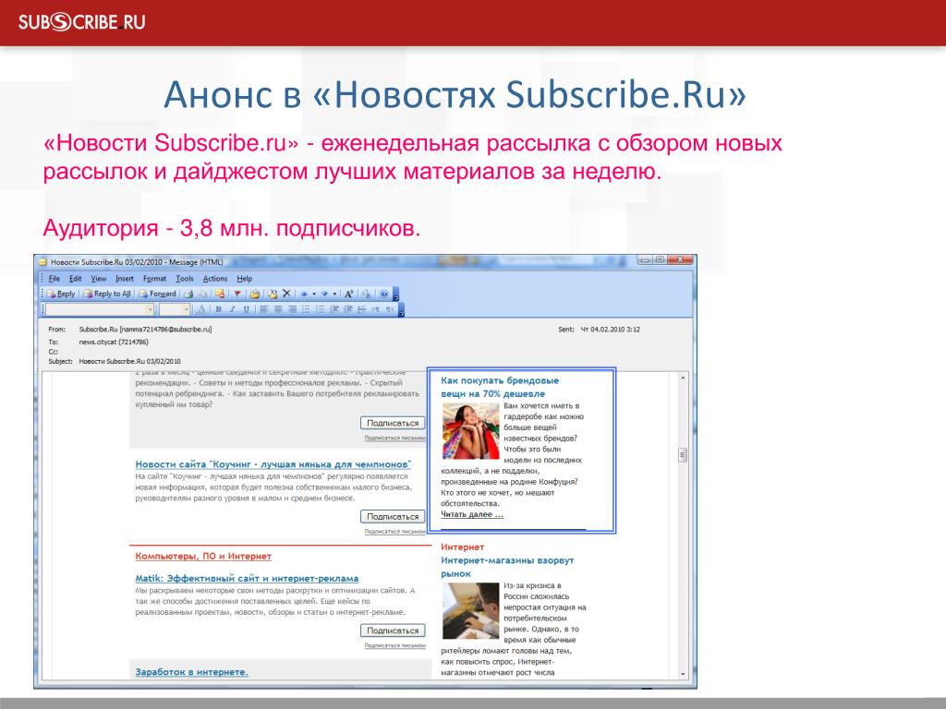This screenshot has height=709, width=946.
Task: Flag the message with the red flag
Action: point(237,294)
